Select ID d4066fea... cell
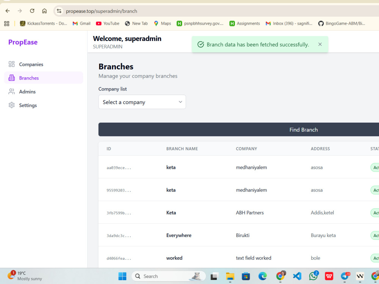Viewport: 379px width, 284px height. coord(119,258)
